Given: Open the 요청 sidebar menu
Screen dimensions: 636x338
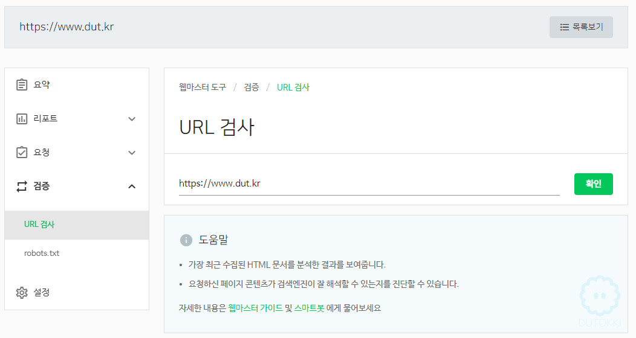Looking at the screenshot, I should (77, 152).
